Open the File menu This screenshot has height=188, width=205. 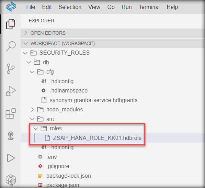[x=31, y=7]
